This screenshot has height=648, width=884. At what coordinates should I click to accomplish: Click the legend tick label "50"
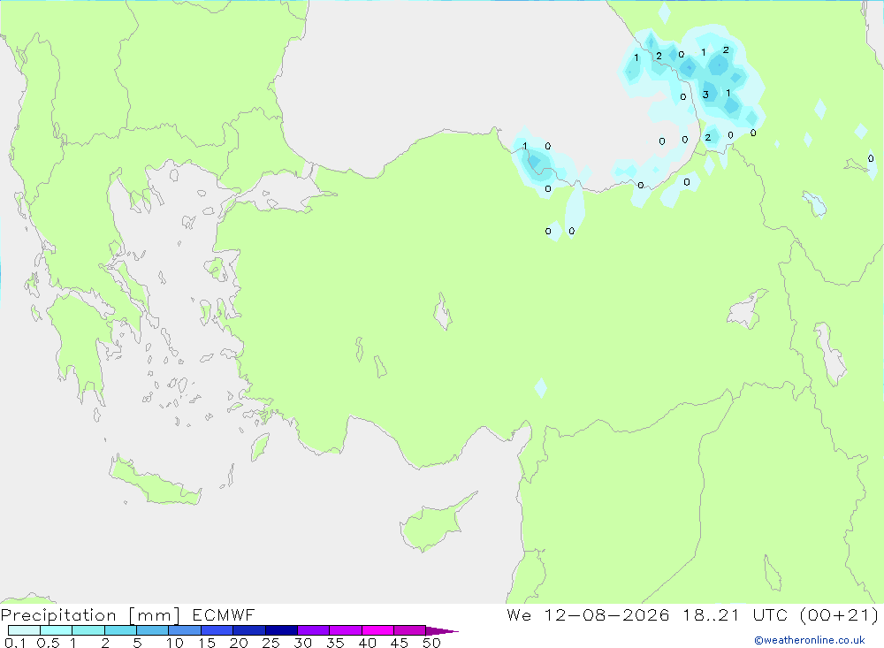coord(431,643)
